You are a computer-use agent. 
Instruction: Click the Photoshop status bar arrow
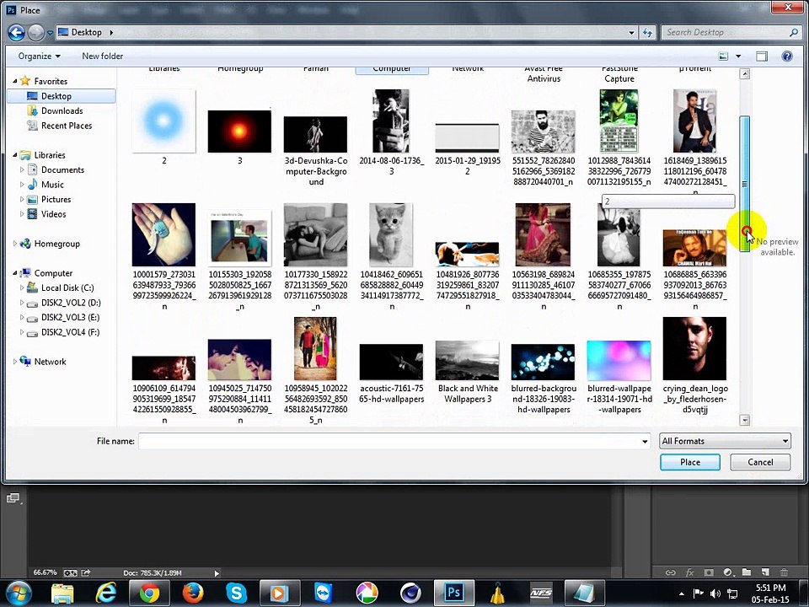coord(217,573)
